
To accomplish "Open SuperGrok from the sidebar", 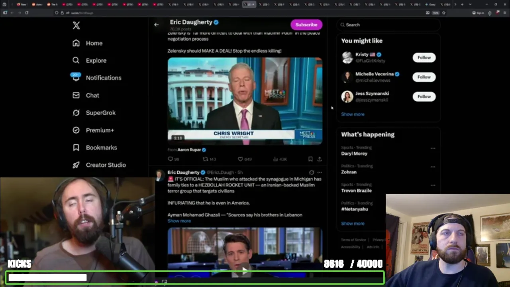I will pos(94,113).
